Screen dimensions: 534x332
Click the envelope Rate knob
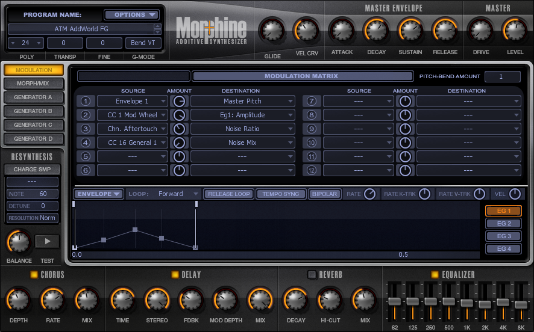click(370, 194)
